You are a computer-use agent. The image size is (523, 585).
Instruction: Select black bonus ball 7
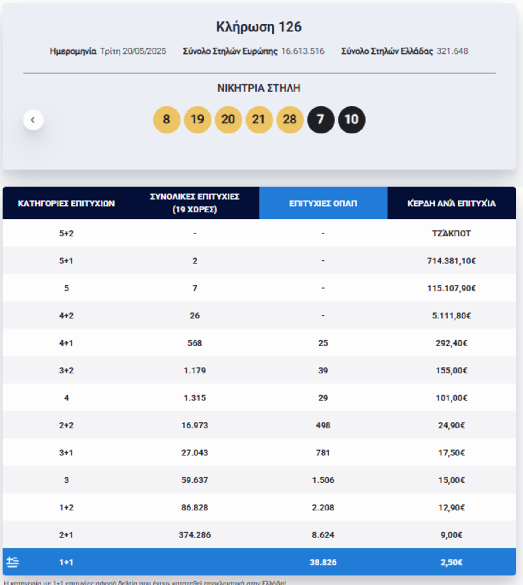point(321,120)
